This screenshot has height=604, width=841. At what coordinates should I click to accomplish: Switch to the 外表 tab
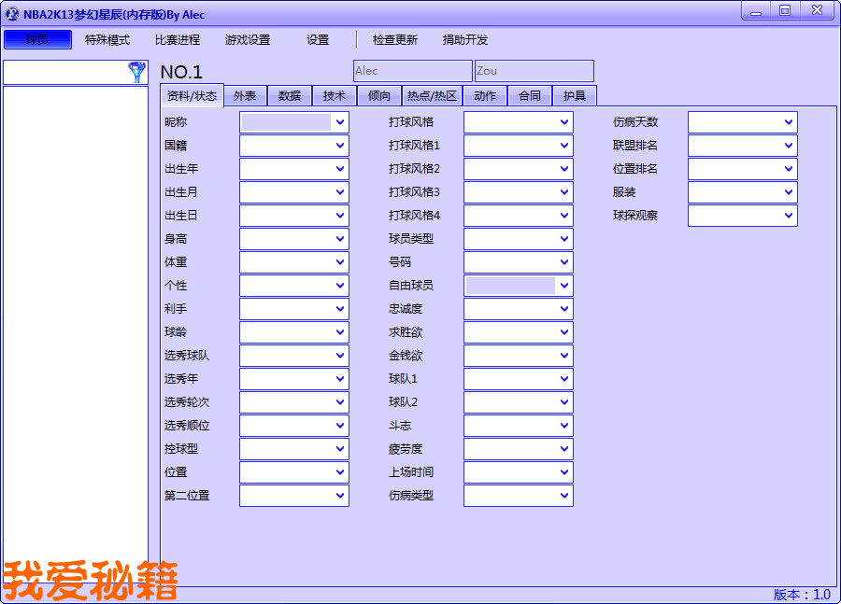point(245,95)
